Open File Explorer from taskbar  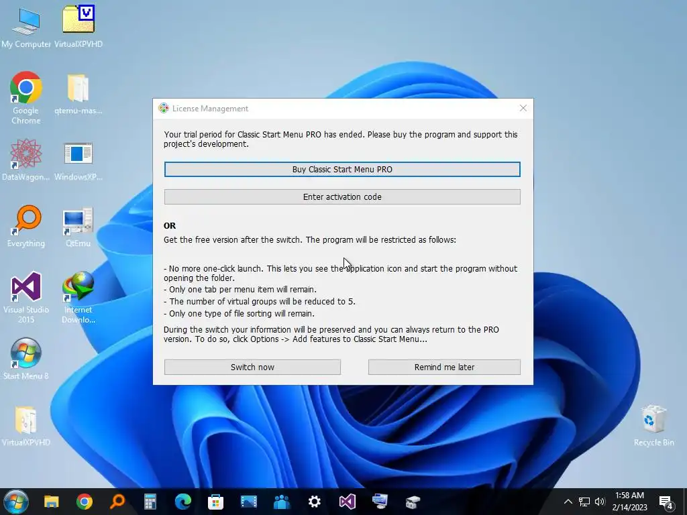(51, 502)
